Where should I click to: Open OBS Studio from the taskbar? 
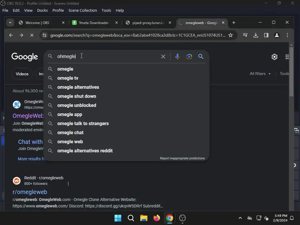[x=182, y=218]
